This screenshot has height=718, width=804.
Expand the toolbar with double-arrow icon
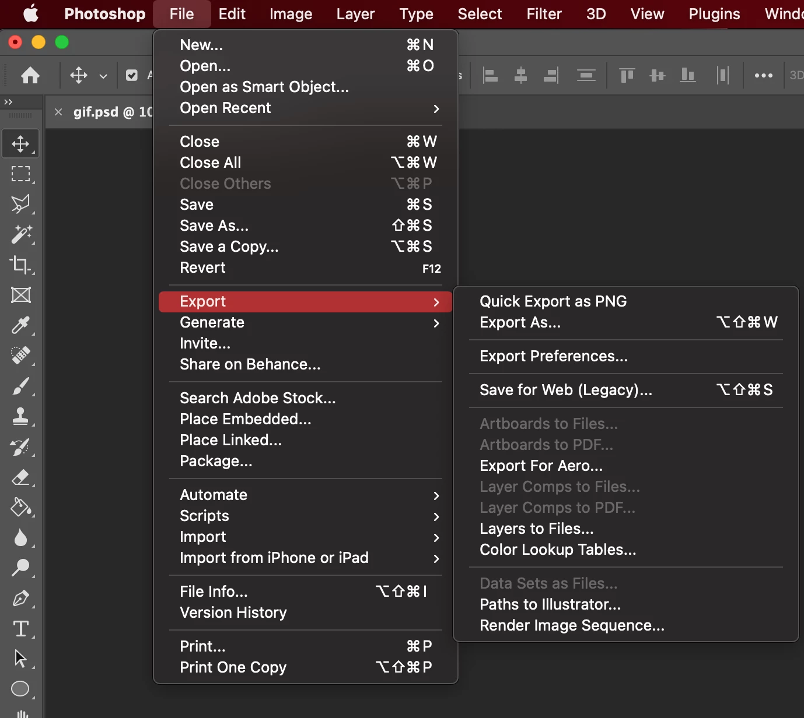[8, 102]
